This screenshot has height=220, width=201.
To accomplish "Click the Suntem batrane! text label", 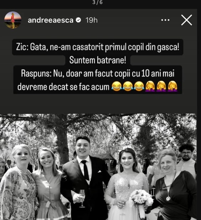I will (98, 60).
